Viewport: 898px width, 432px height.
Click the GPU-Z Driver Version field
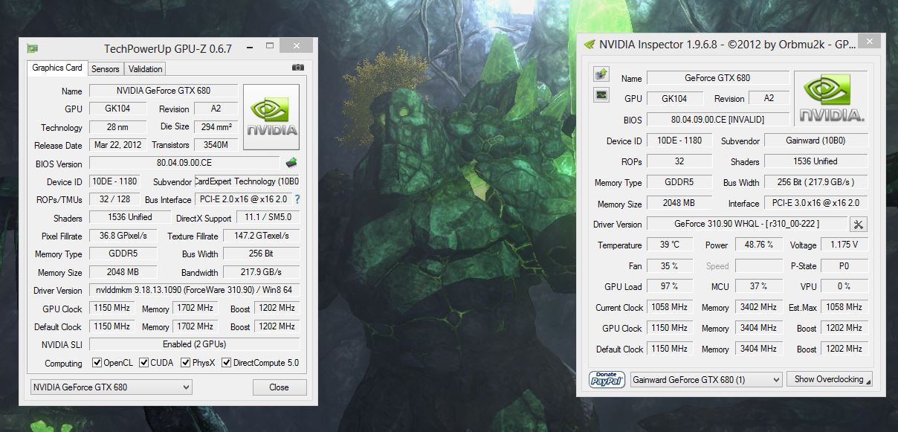(195, 290)
